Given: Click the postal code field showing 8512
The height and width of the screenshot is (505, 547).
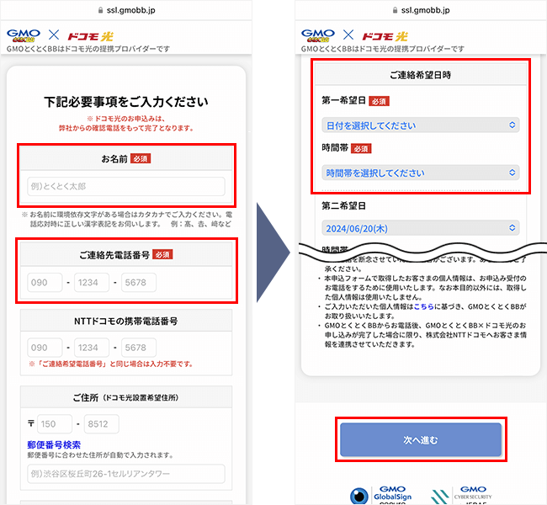Looking at the screenshot, I should point(101,425).
